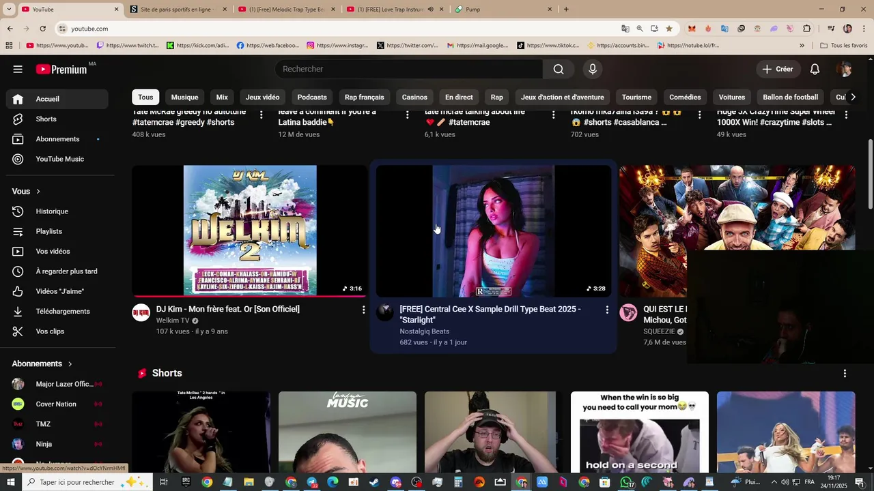
Task: Go to Accueil in sidebar
Action: [57, 99]
